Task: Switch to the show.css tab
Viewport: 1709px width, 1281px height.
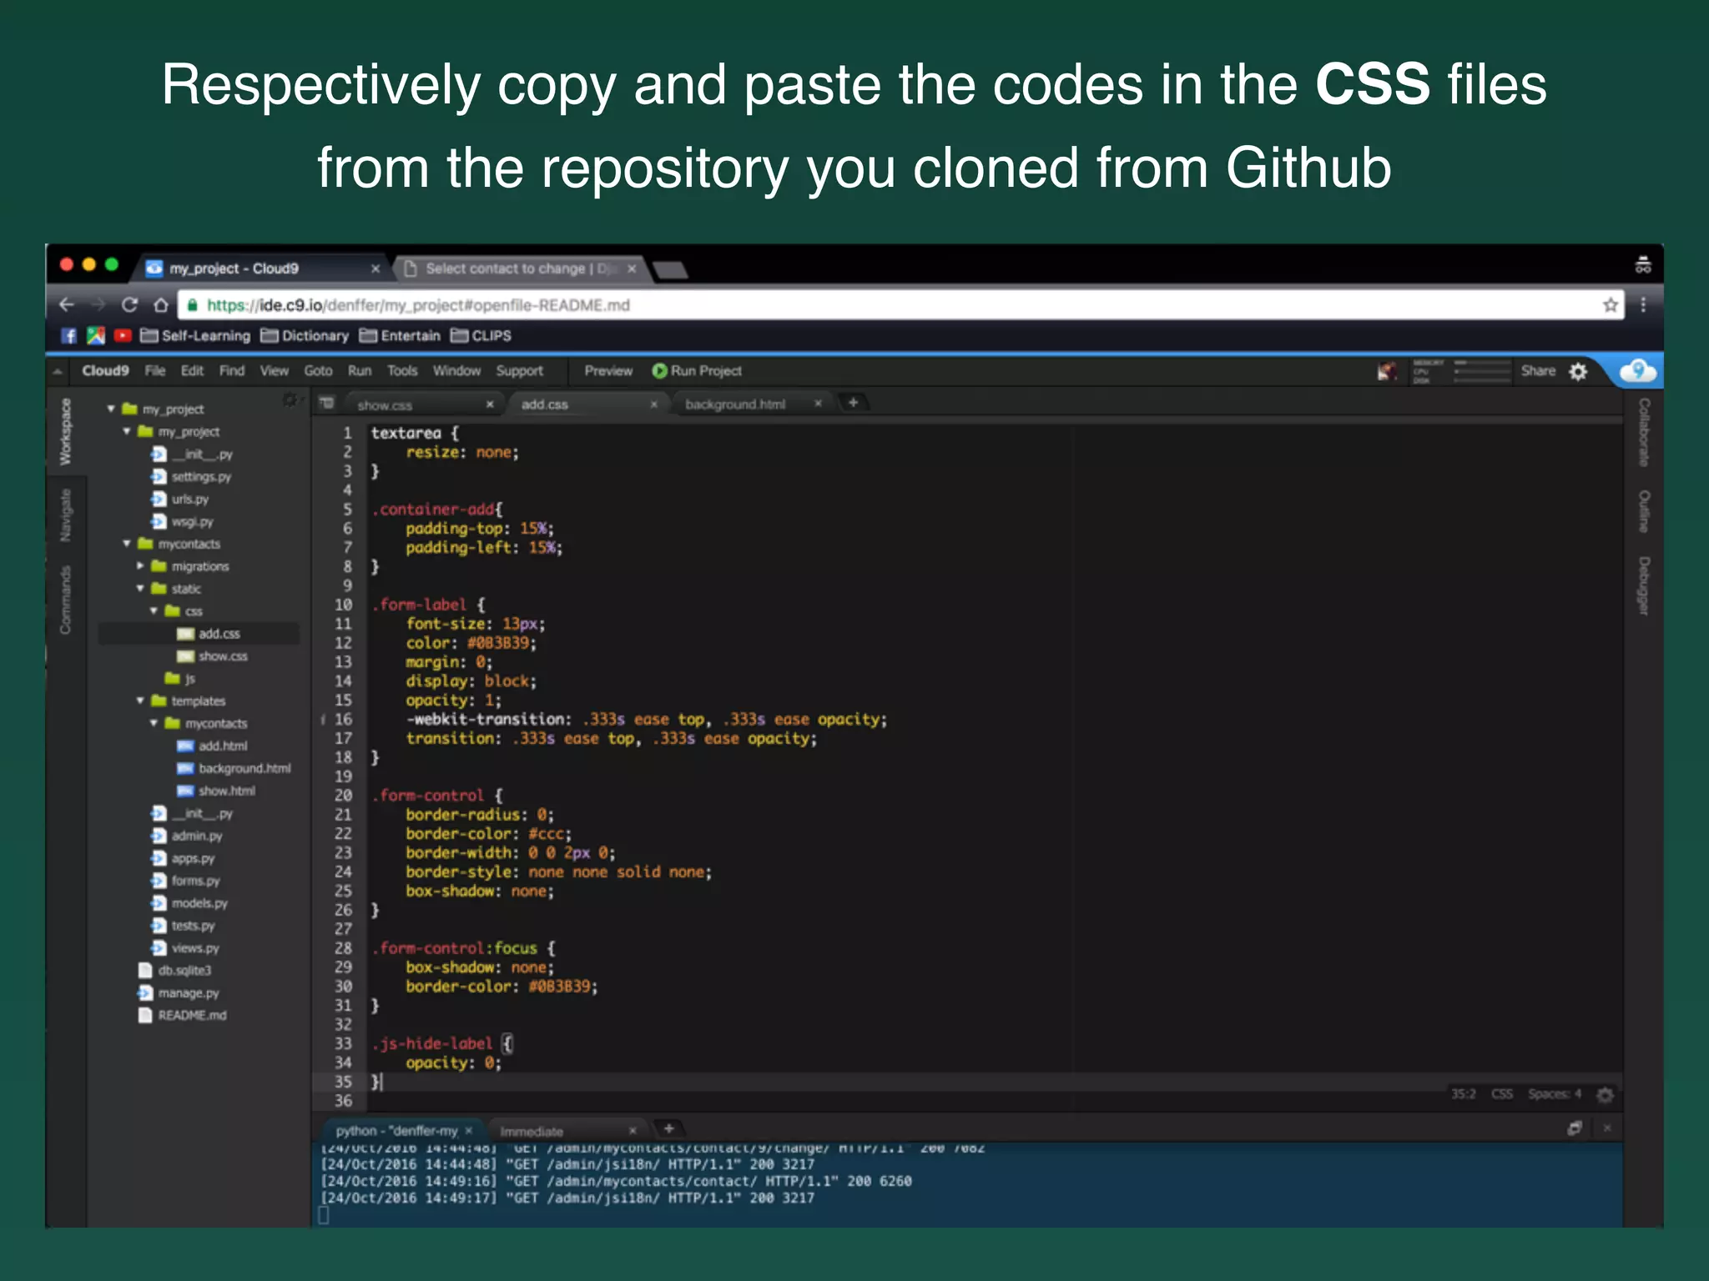Action: [385, 405]
